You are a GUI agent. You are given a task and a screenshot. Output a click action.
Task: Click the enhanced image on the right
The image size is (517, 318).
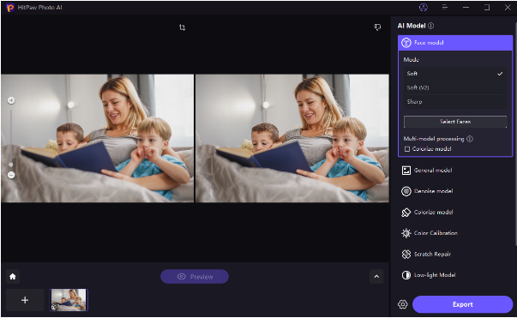[292, 138]
